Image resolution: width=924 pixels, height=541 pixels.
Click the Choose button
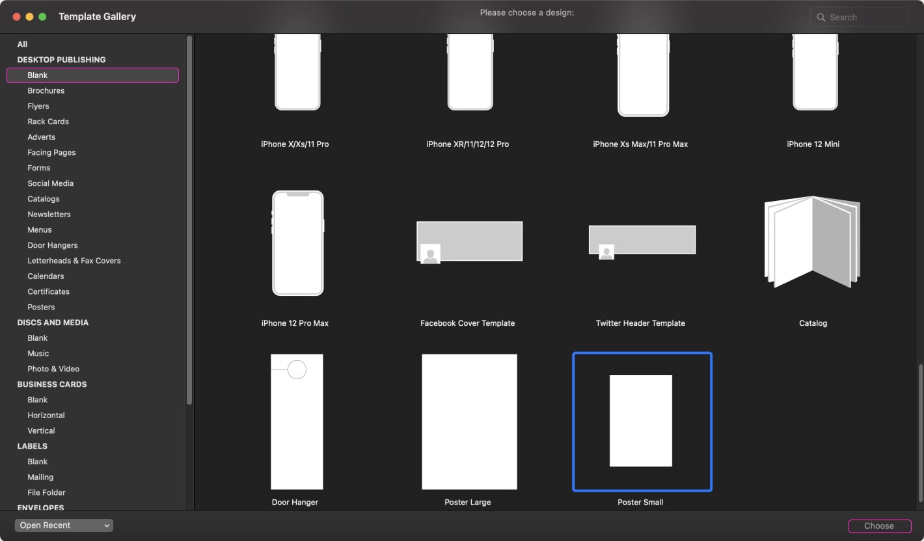tap(879, 525)
